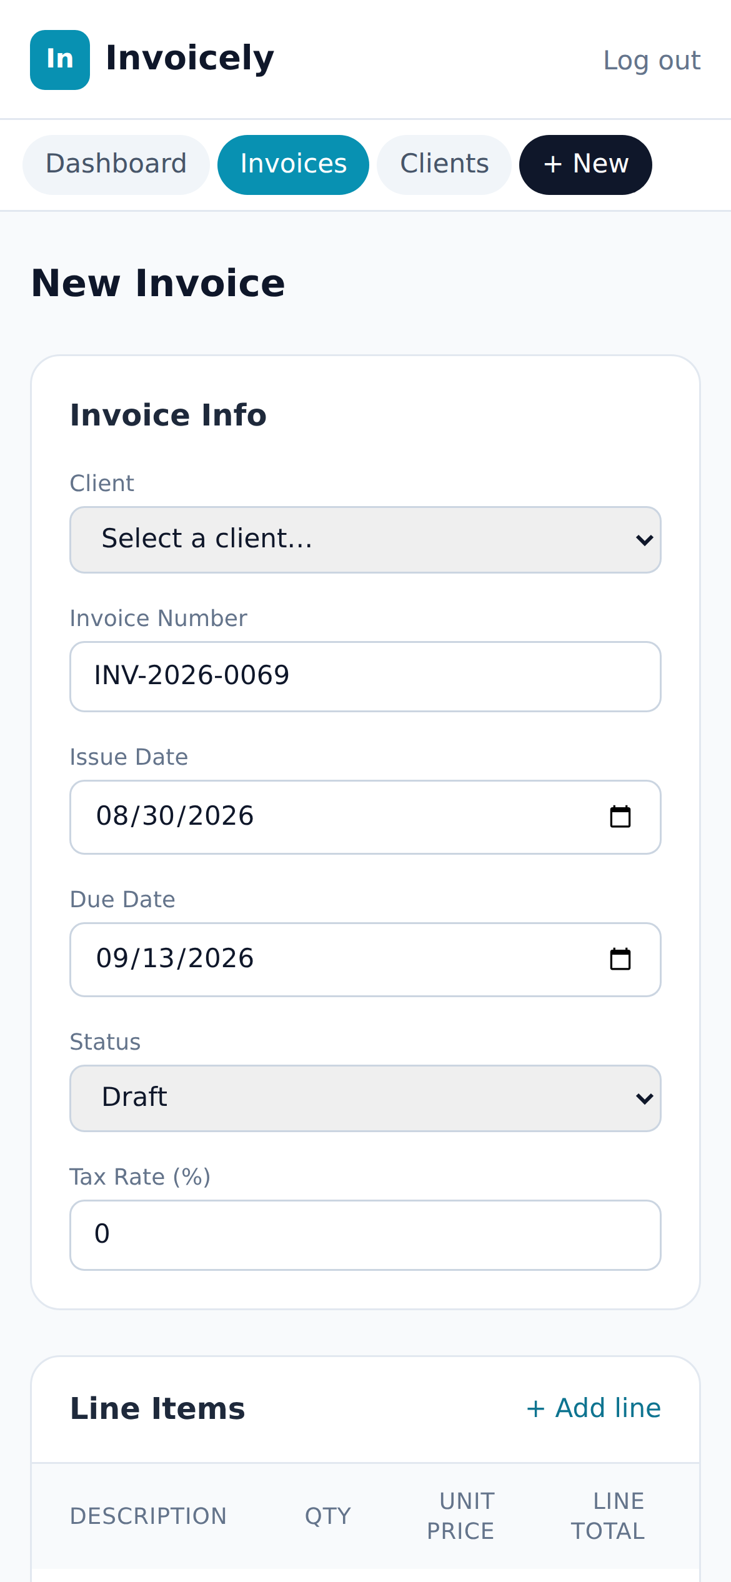Select the Due Date field showing 09/13/2026
The width and height of the screenshot is (731, 1582).
click(x=365, y=960)
